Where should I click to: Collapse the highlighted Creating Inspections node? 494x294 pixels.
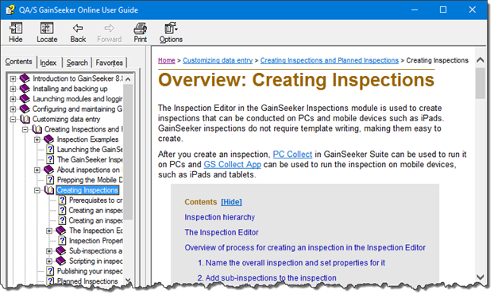[37, 190]
